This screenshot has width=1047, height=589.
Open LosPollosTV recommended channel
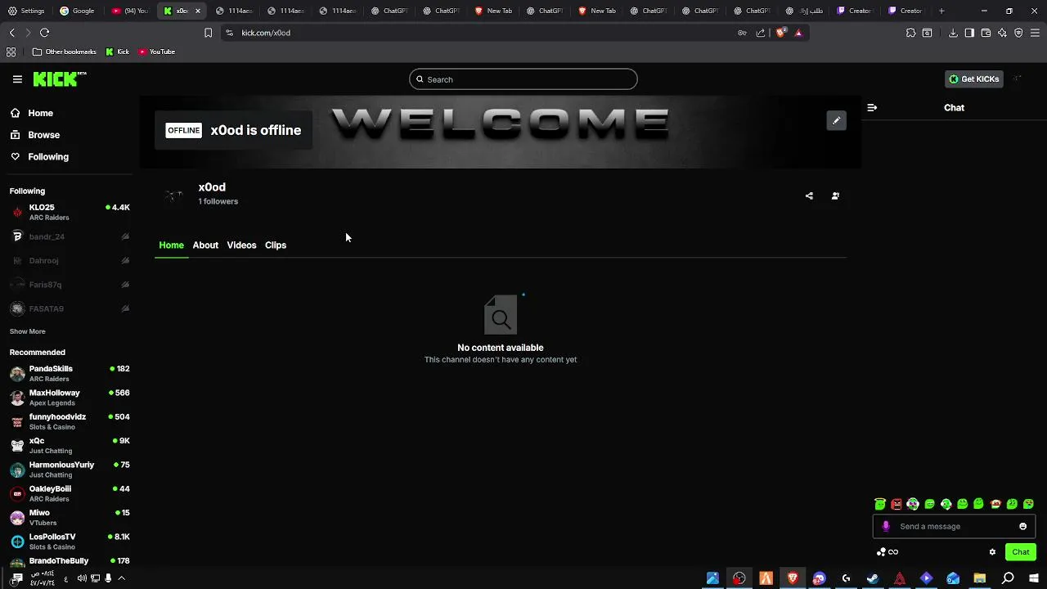tap(70, 542)
